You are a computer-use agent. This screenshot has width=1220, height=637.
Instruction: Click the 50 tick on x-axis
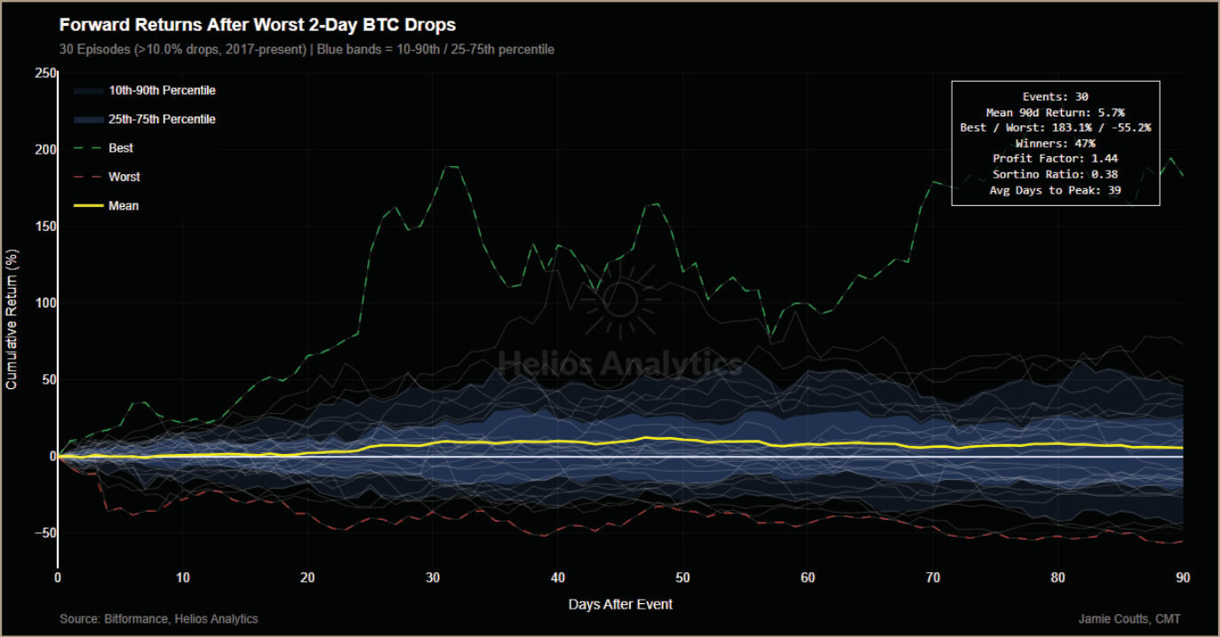[x=682, y=577]
